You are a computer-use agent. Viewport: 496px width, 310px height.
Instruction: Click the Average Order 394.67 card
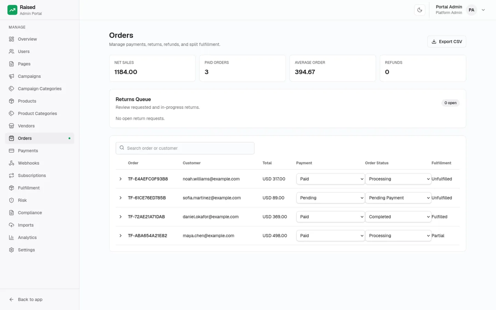point(333,68)
